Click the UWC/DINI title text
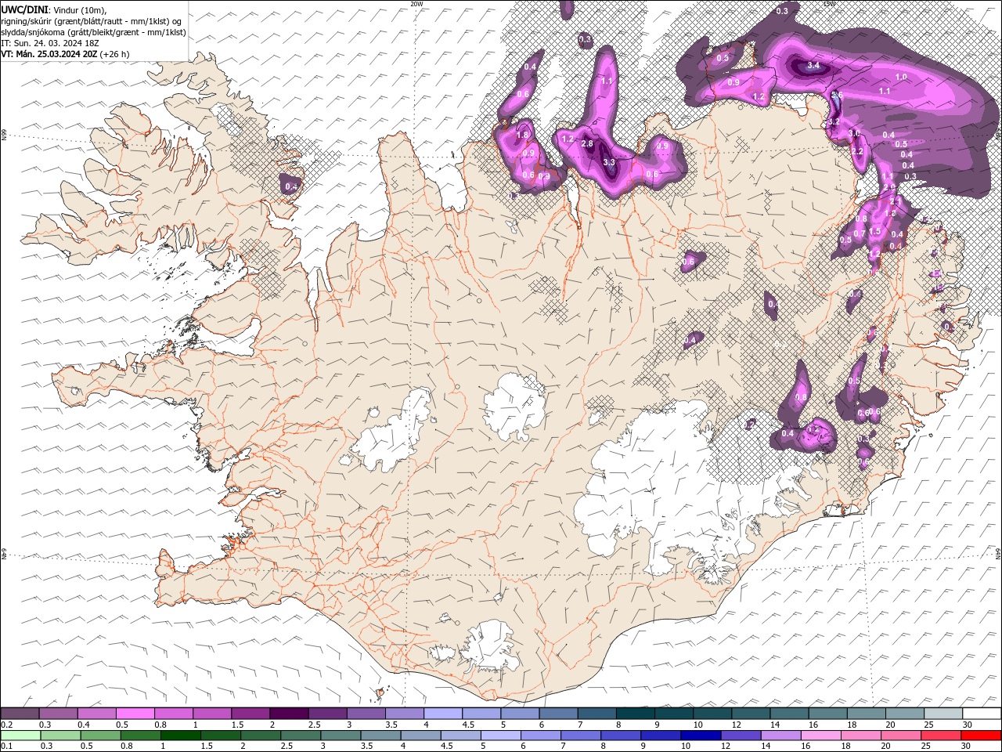This screenshot has height=752, width=1002. [25, 9]
